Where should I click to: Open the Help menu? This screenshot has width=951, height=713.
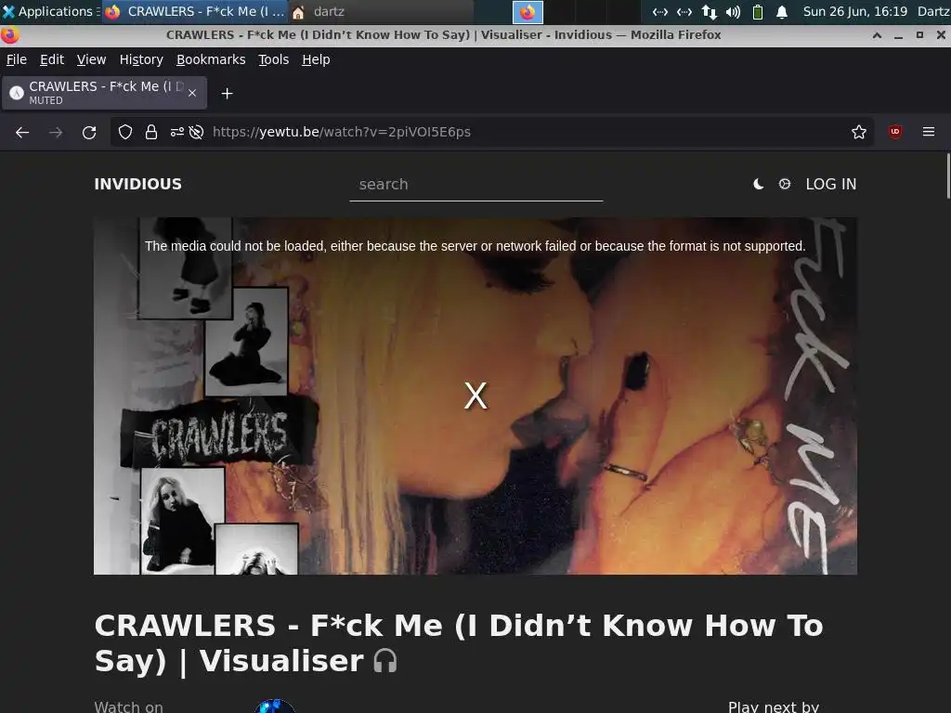(316, 59)
